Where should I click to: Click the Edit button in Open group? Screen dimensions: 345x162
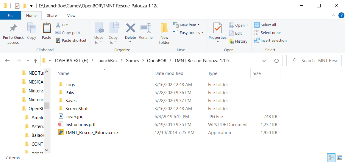(235, 33)
